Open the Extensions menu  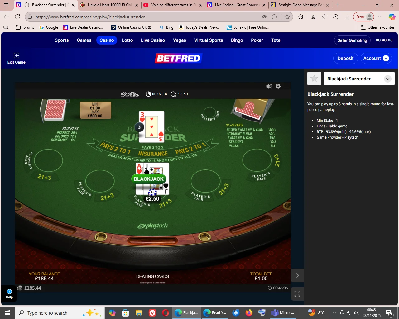300,17
